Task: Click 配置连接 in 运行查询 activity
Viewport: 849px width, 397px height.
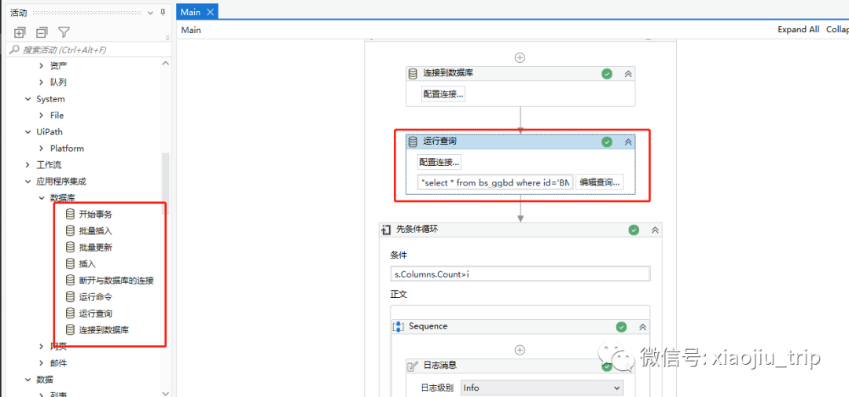Action: point(439,162)
